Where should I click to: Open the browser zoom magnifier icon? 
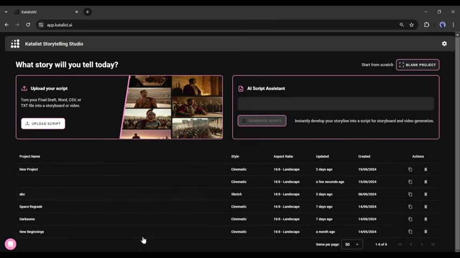coord(402,25)
